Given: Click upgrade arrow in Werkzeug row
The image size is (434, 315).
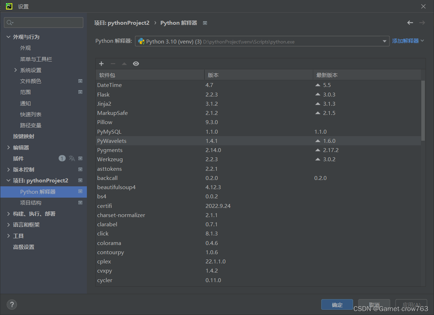Looking at the screenshot, I should tap(318, 159).
